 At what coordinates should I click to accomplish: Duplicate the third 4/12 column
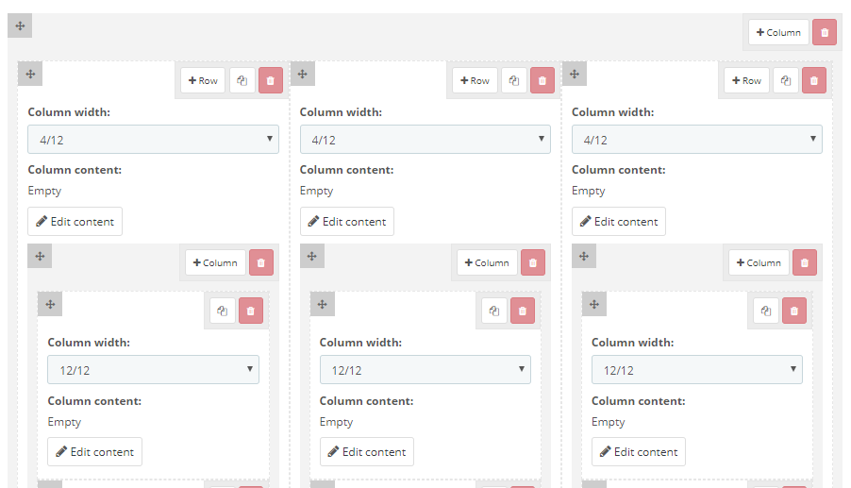pyautogui.click(x=786, y=80)
